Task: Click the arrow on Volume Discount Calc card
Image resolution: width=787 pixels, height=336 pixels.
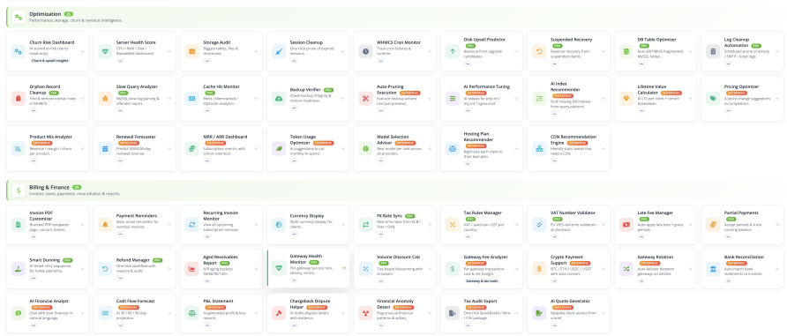Action: (x=429, y=269)
